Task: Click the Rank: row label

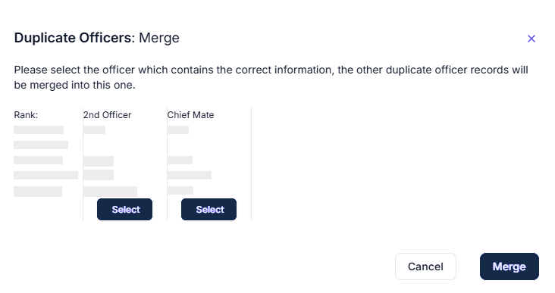Action: pyautogui.click(x=26, y=115)
